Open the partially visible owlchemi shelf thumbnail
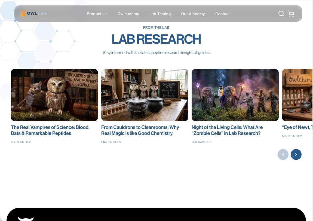The width and height of the screenshot is (313, 221). pyautogui.click(x=297, y=95)
